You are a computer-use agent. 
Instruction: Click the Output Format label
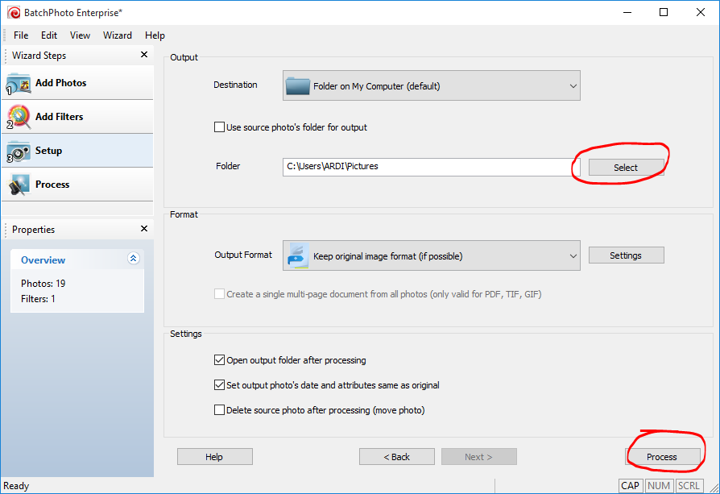[x=243, y=255]
